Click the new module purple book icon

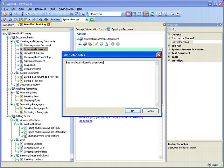[5, 20]
